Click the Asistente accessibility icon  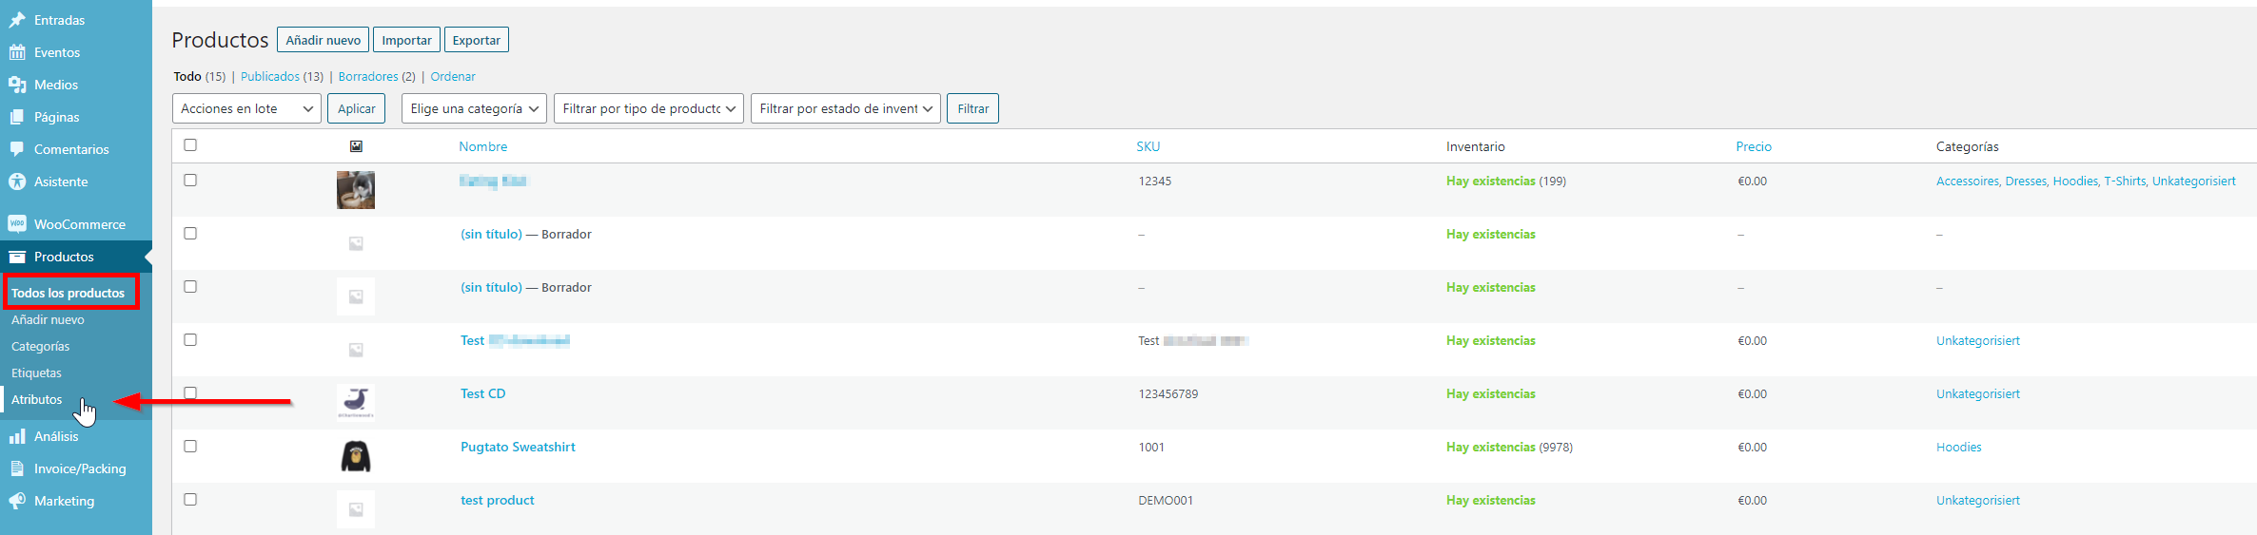click(17, 182)
